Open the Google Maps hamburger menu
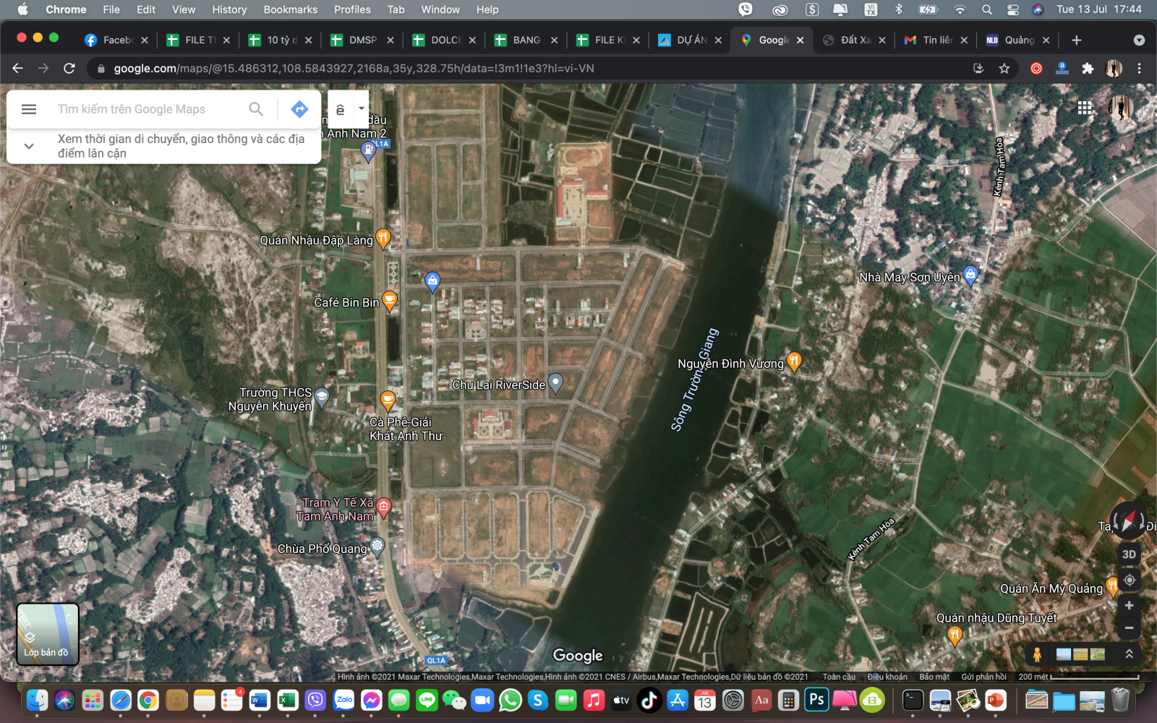Screen dimensions: 1157x723 pos(29,109)
